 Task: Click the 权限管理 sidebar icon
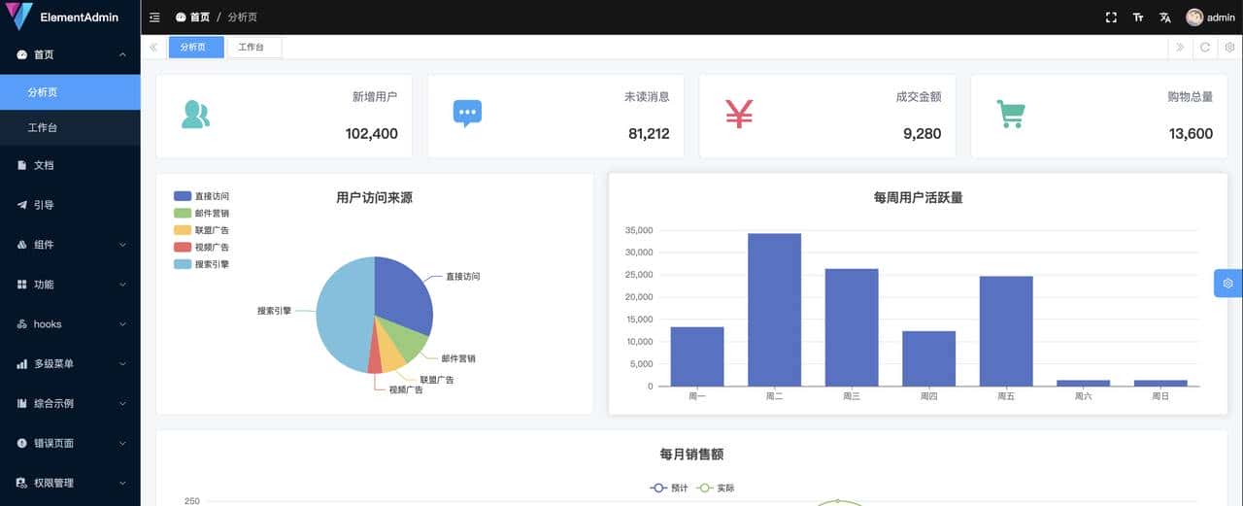pos(22,483)
